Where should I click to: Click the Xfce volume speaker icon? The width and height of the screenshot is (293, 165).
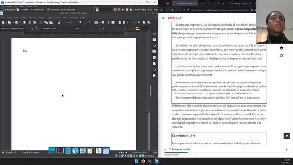tap(123, 9)
